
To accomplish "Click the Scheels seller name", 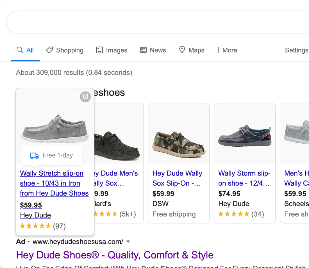I will pos(296,204).
